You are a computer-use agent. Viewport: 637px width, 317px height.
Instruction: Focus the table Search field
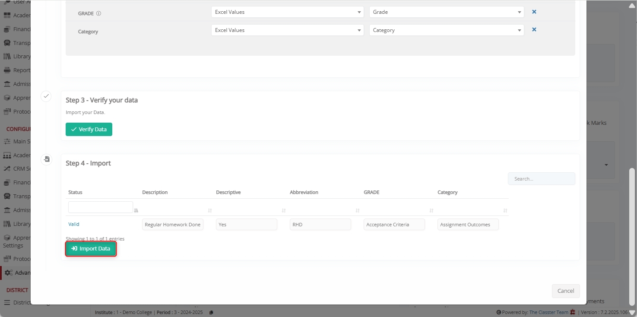[x=541, y=179]
